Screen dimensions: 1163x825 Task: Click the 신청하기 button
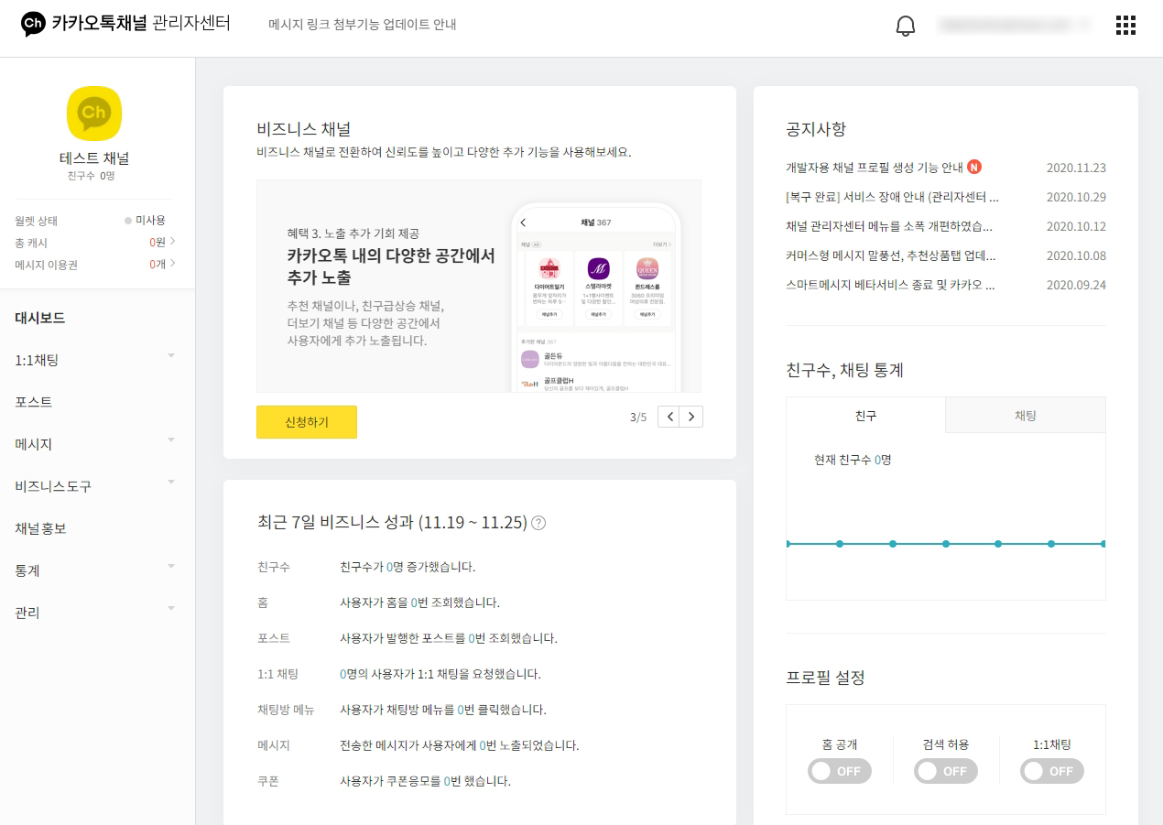tap(307, 422)
